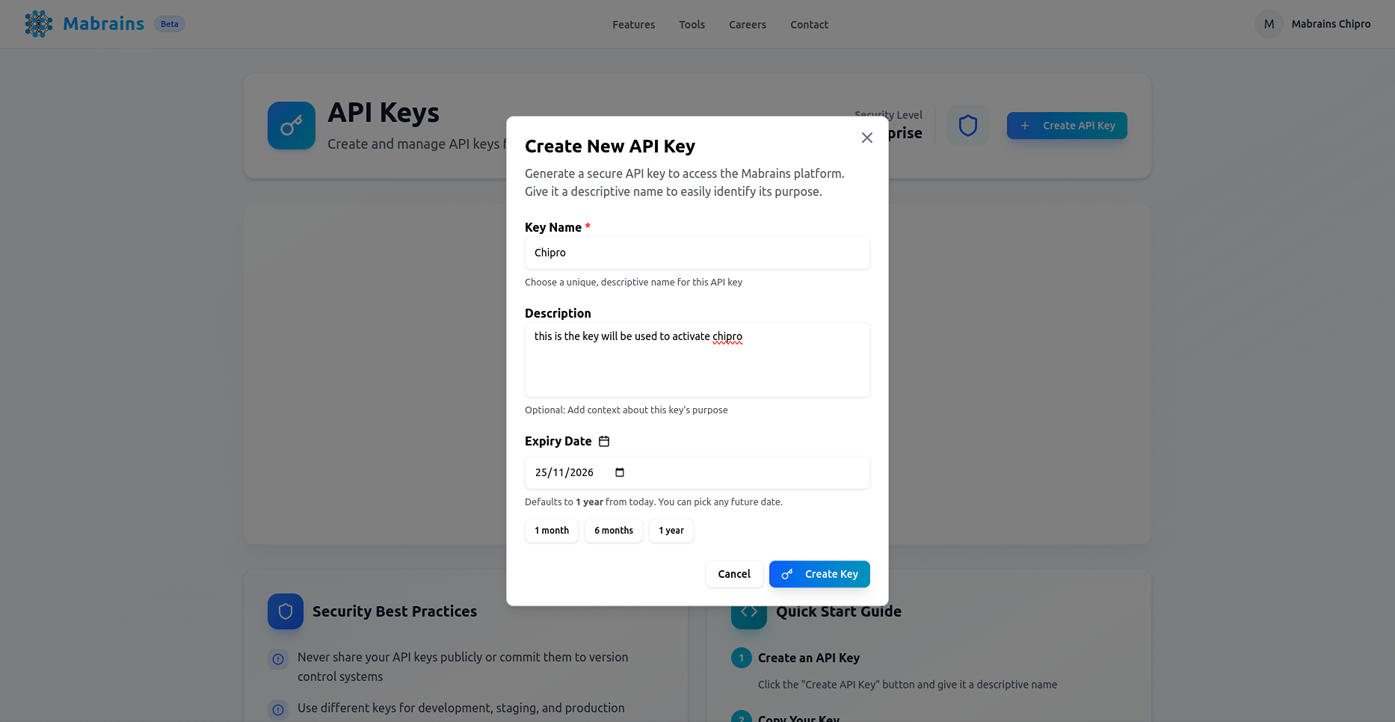Image resolution: width=1395 pixels, height=722 pixels.
Task: Click the Security Level shield icon
Action: [967, 125]
